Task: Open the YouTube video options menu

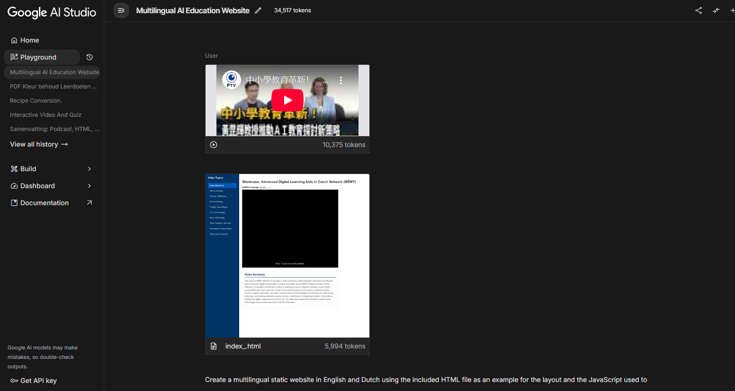Action: tap(341, 80)
